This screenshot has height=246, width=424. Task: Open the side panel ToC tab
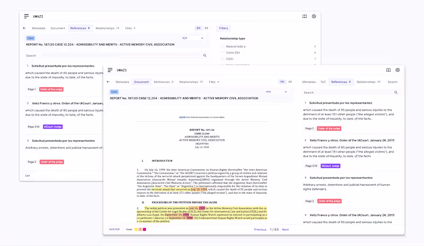323,82
